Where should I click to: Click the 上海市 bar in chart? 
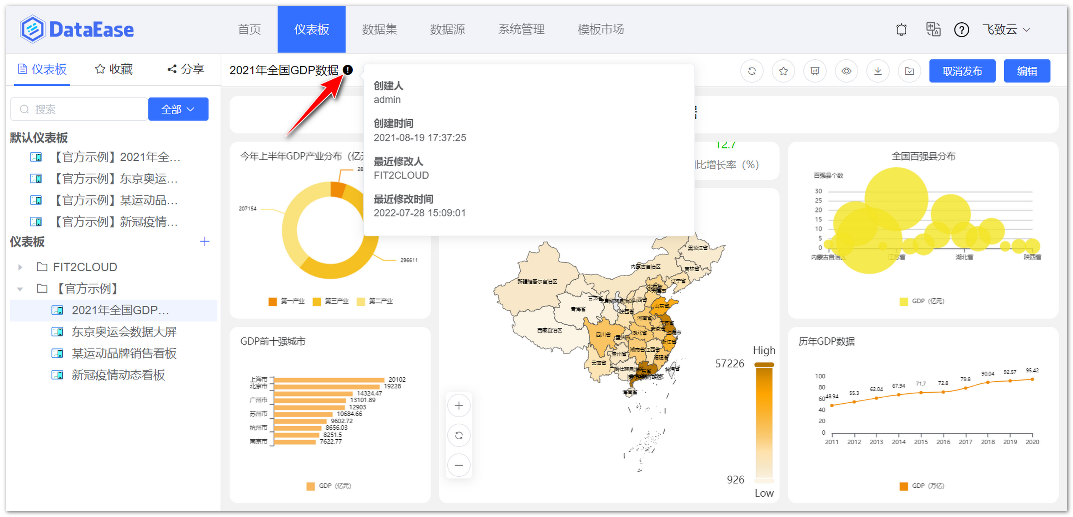pos(329,379)
